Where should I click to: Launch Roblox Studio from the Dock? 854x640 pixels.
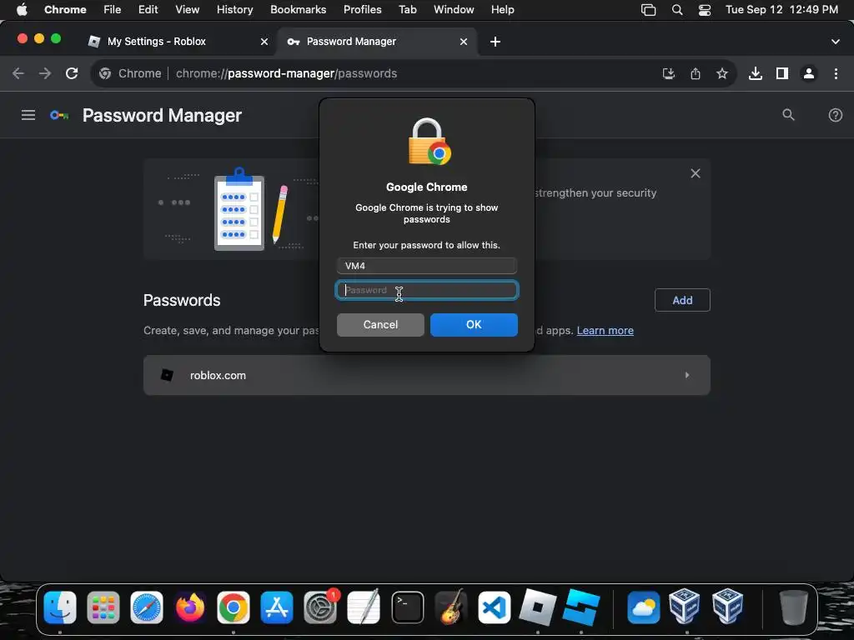pyautogui.click(x=581, y=607)
